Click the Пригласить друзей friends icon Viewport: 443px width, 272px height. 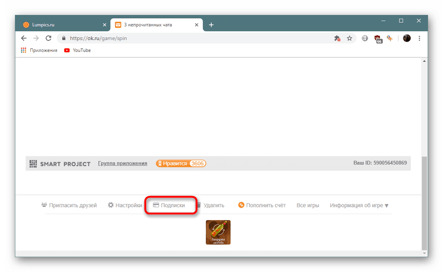[x=43, y=204]
